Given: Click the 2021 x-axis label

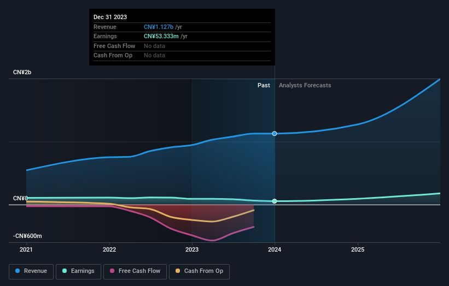Looking at the screenshot, I should coord(26,250).
